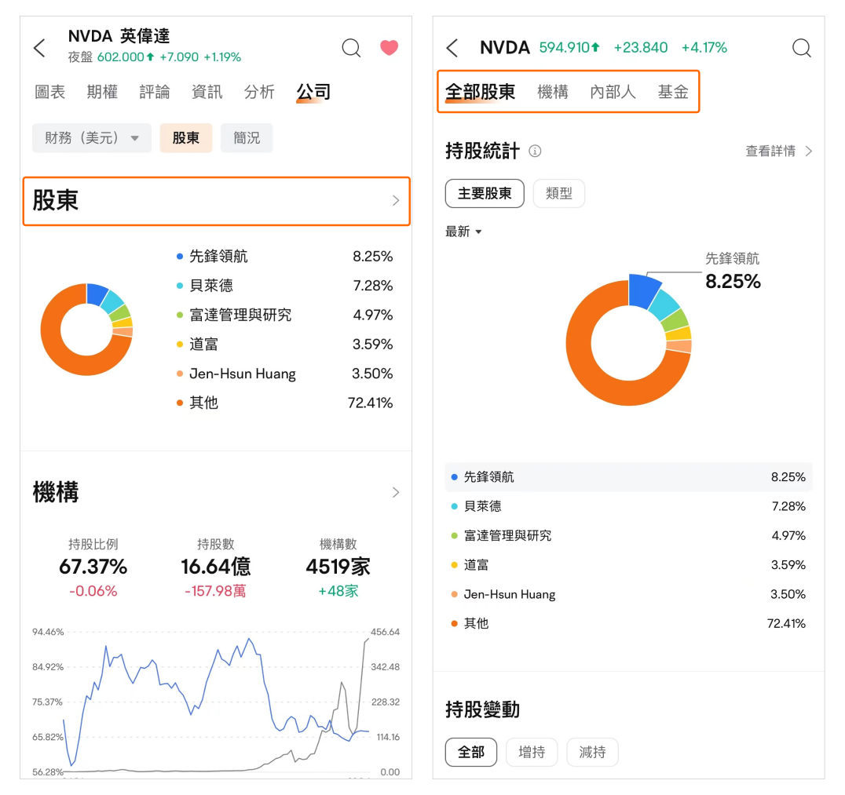Switch to the 圖表 tab
The image size is (845, 795).
[x=50, y=92]
